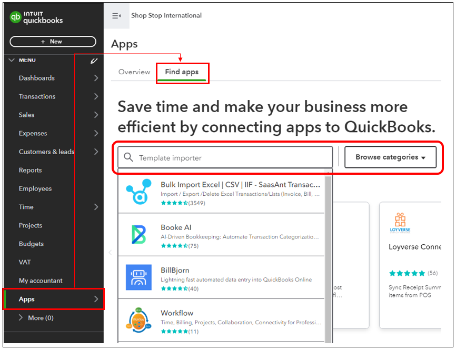Open Reports in the sidebar

30,170
